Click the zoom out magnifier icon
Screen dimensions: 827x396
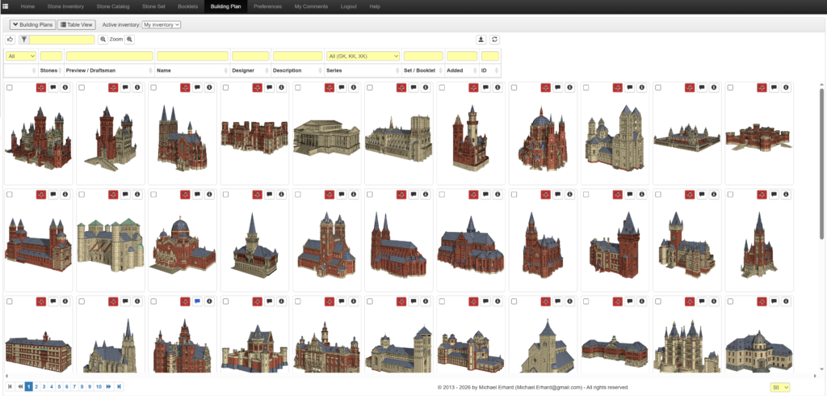[103, 39]
